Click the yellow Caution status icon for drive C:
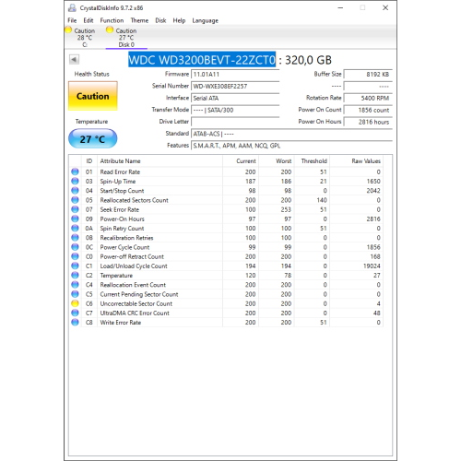This screenshot has width=461, height=461. pyautogui.click(x=68, y=30)
